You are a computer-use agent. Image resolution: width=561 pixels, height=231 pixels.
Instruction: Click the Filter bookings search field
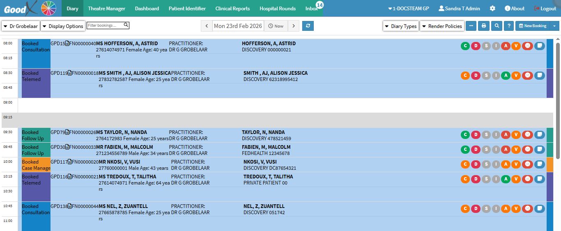(x=105, y=25)
